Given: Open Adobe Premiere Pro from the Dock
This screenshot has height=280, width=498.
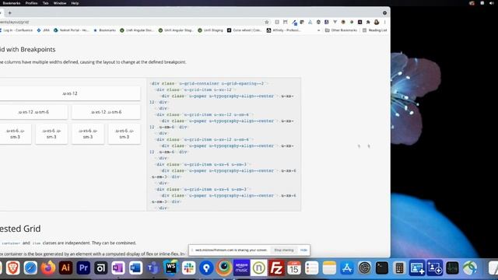Looking at the screenshot, I should (83, 268).
